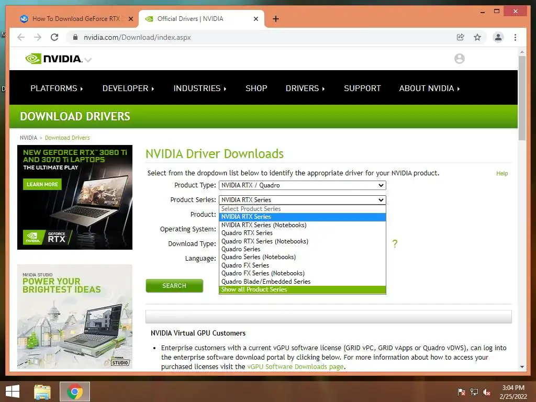The height and width of the screenshot is (402, 536).
Task: Click the scrollbar down arrow
Action: (522, 367)
